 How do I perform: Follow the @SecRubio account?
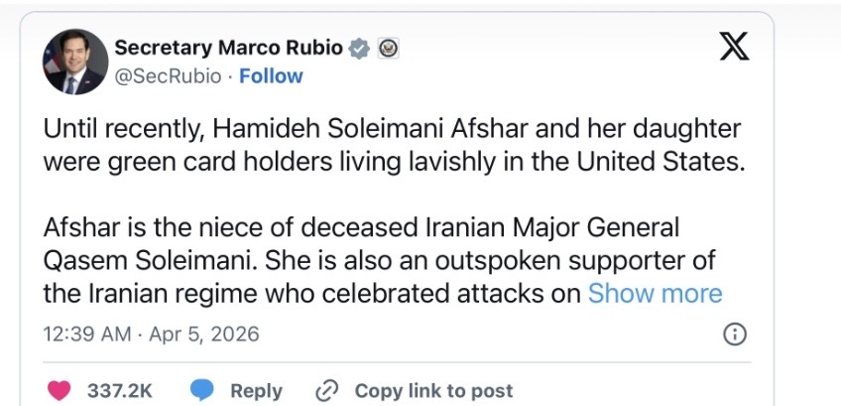point(271,76)
